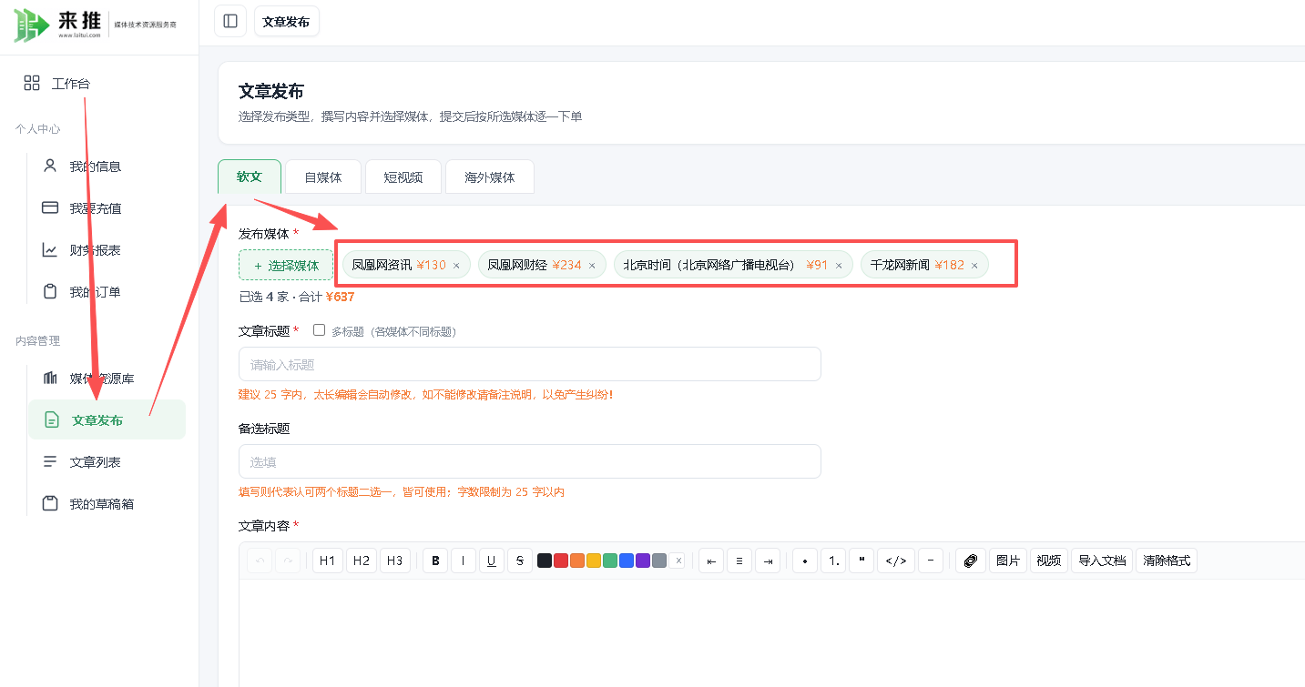Pick the yellow text color swatch

coord(594,561)
